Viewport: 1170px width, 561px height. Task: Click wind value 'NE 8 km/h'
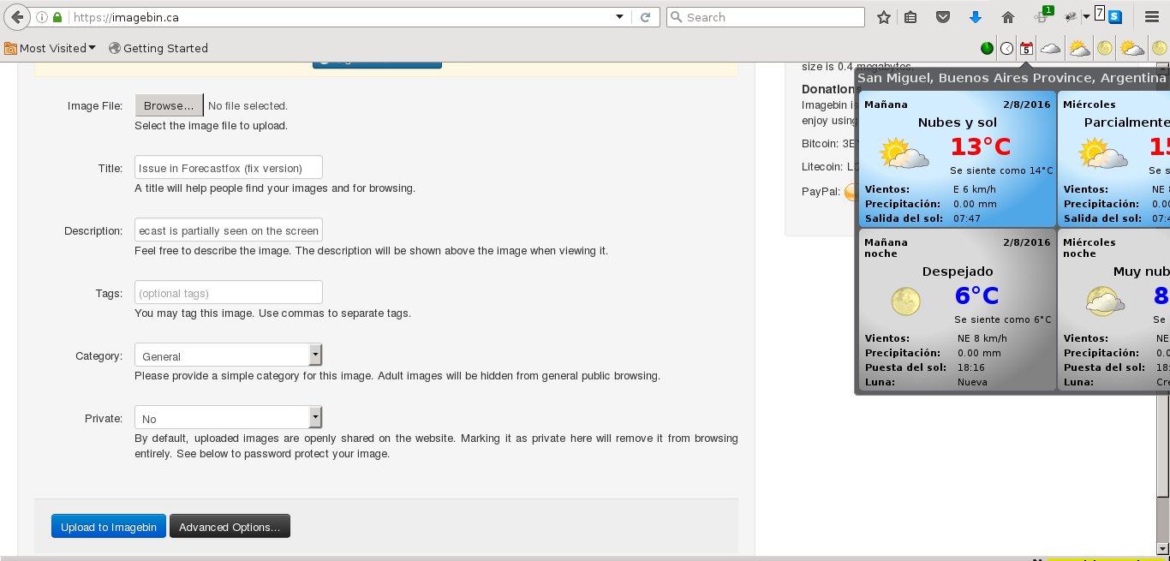pos(982,338)
